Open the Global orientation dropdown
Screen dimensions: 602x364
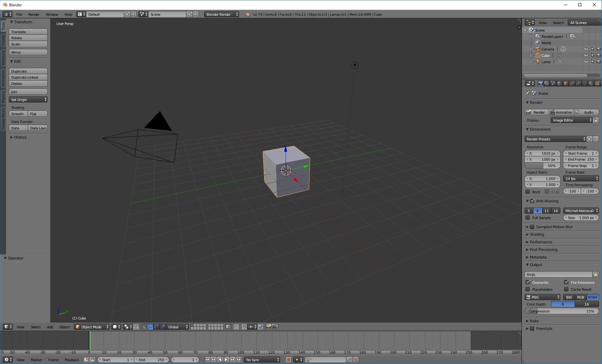tap(178, 327)
